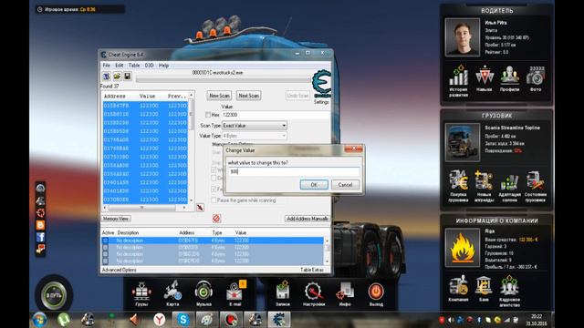
Task: Open the Edit menu
Action: coord(120,66)
